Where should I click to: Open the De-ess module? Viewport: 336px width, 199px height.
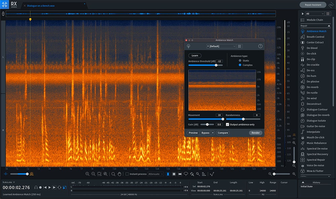pos(310,70)
